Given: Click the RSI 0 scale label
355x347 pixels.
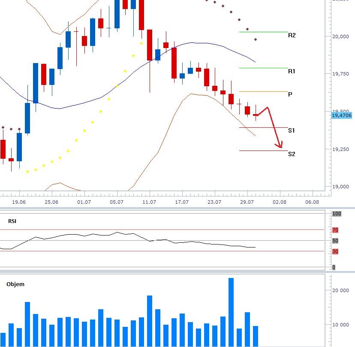Looking at the screenshot, I should tap(334, 268).
